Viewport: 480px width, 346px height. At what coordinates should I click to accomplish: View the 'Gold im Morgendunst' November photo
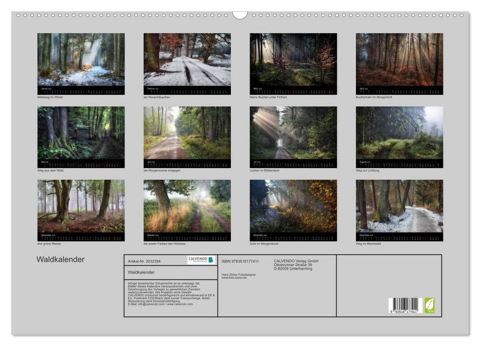(x=293, y=206)
